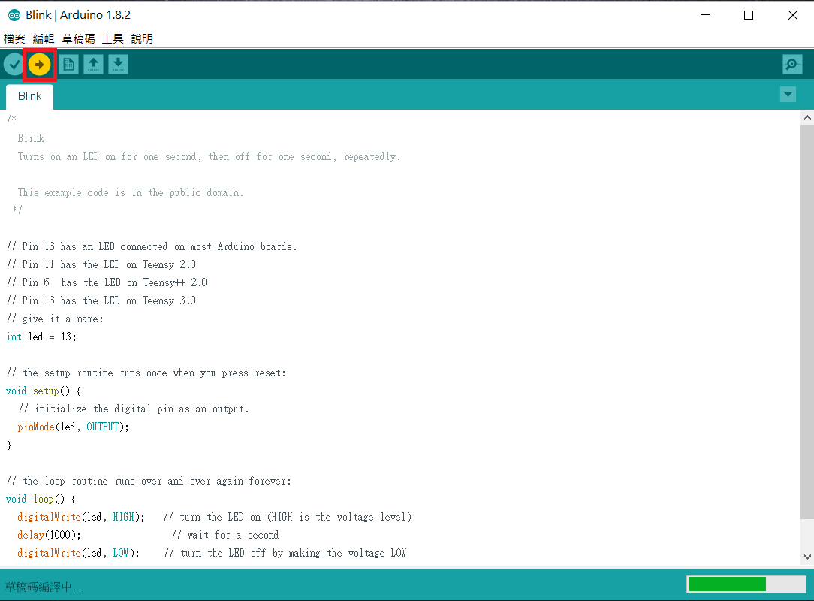Minimize the Arduino window
This screenshot has width=814, height=601.
(705, 15)
